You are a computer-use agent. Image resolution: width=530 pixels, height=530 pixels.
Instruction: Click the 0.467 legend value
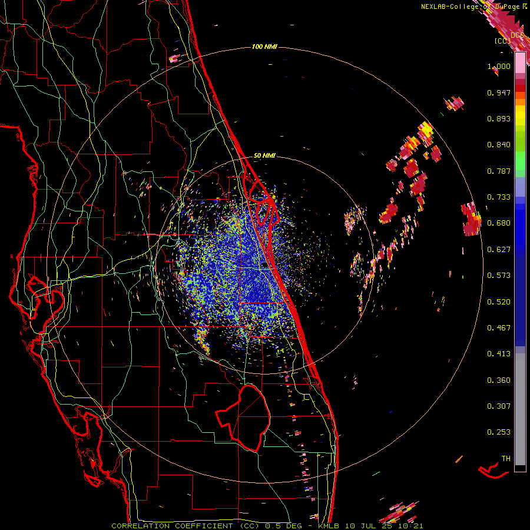(x=499, y=328)
